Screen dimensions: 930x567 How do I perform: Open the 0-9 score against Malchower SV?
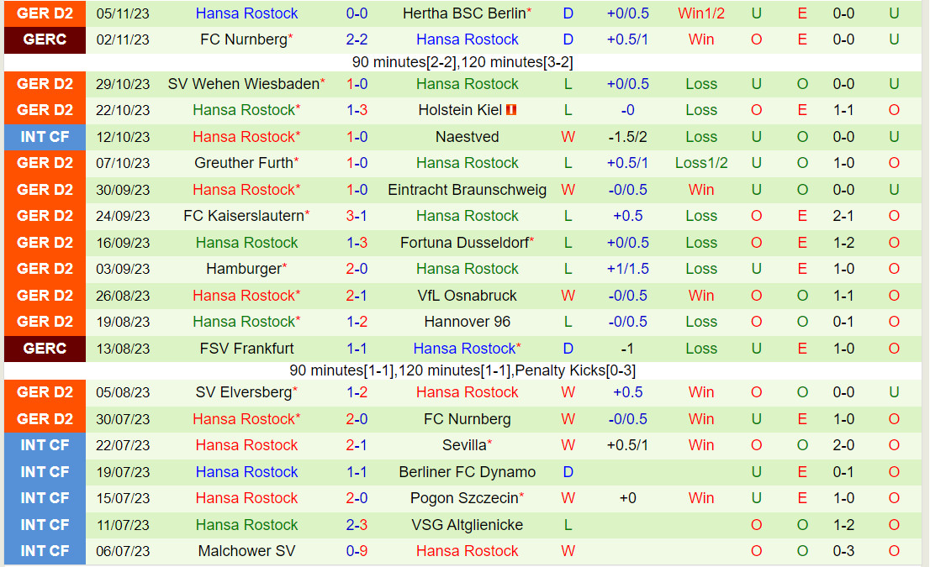357,551
